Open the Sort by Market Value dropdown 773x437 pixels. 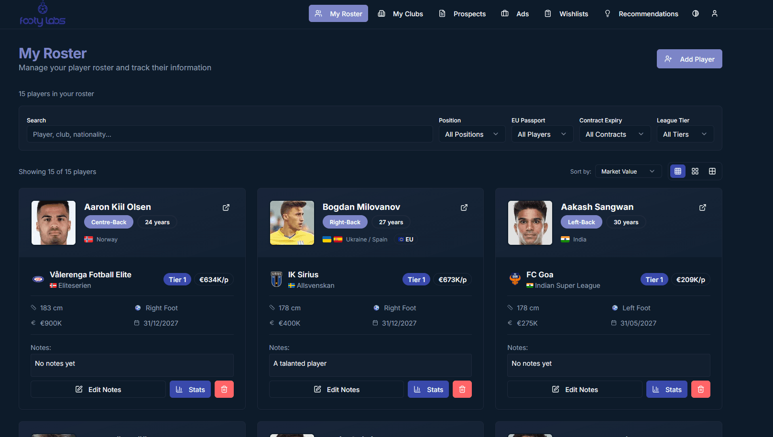(x=628, y=171)
